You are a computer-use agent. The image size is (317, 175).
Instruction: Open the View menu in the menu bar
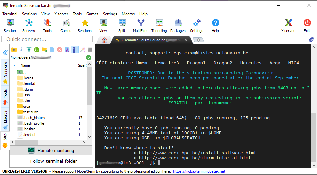[45, 14]
